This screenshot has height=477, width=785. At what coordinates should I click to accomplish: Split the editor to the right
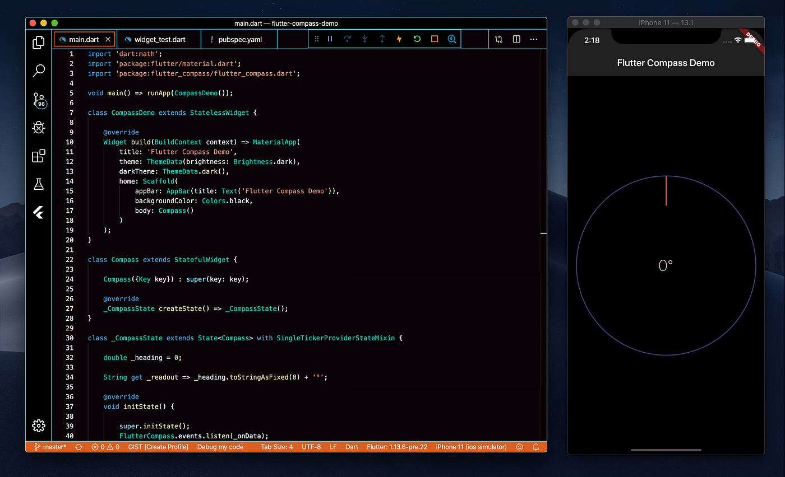516,39
